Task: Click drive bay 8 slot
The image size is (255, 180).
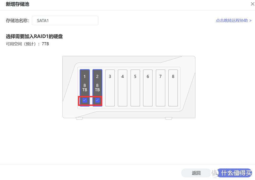Action: coord(173,88)
